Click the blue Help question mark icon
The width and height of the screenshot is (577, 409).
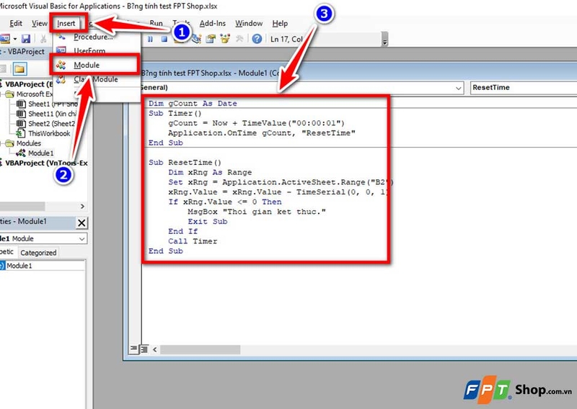[257, 39]
